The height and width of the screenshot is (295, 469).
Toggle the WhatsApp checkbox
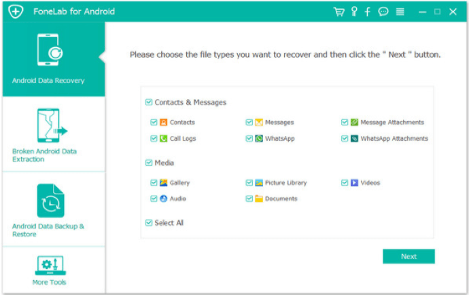[x=249, y=138]
